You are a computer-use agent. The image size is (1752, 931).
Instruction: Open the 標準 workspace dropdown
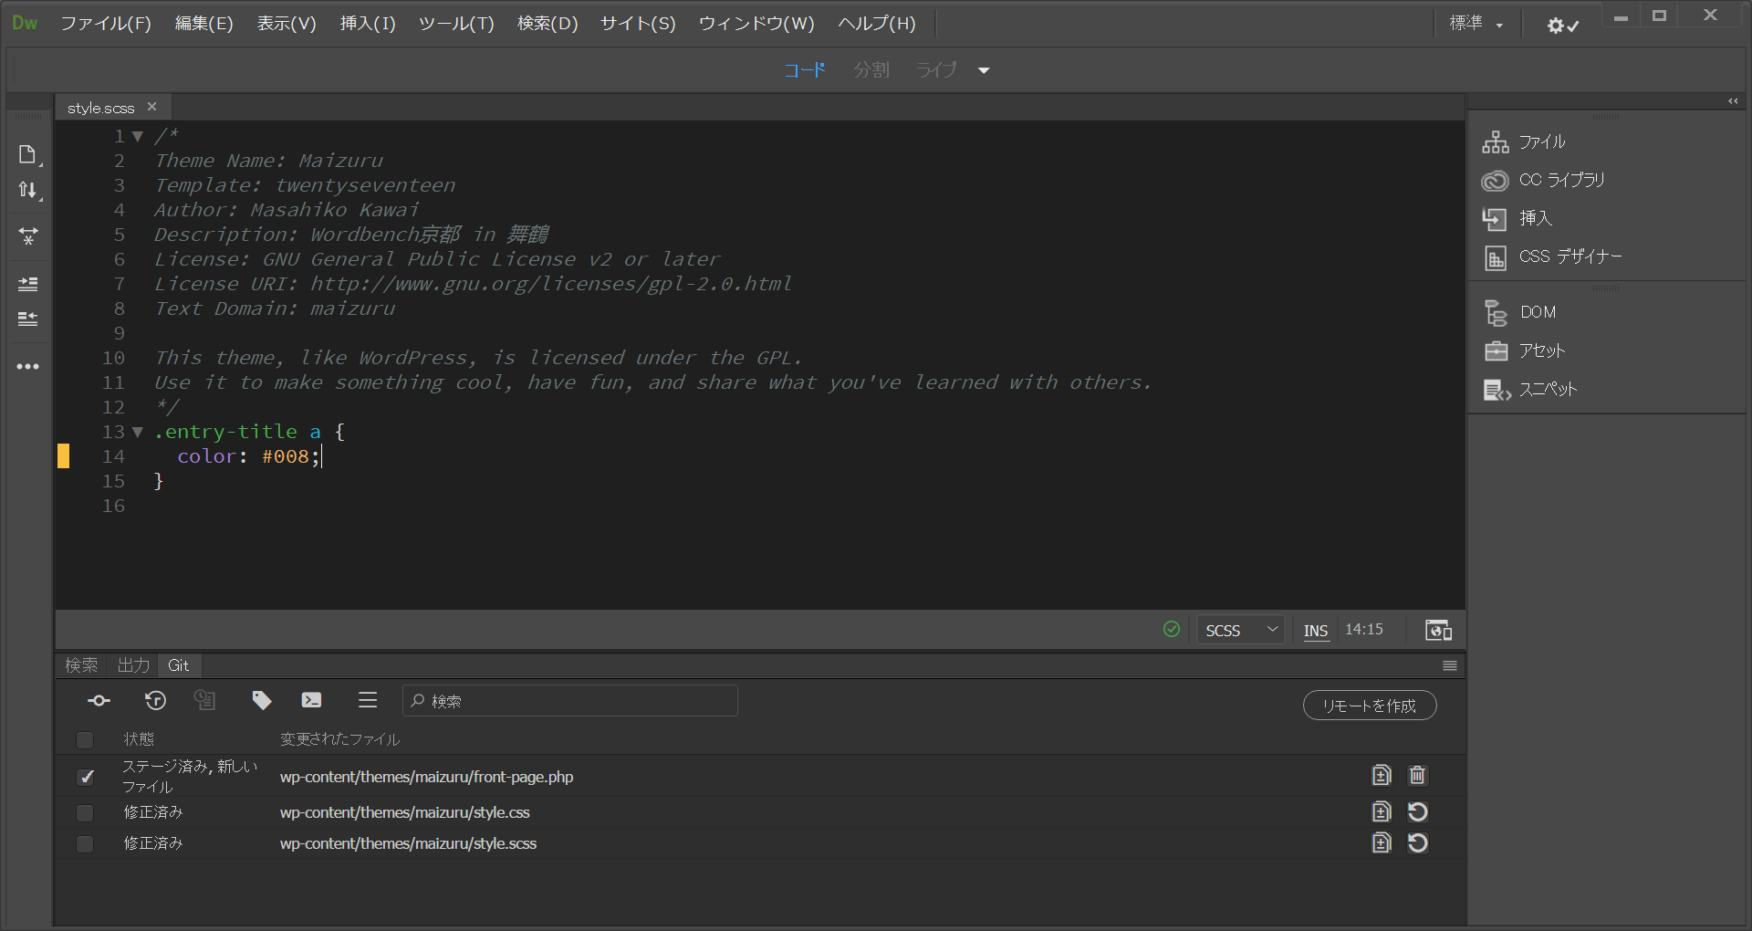[1477, 23]
